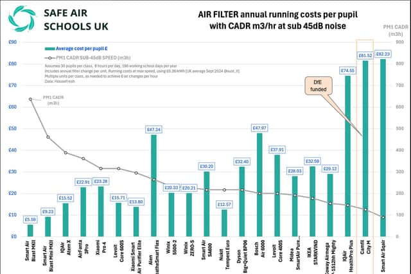
Task: Click the £50 tick on the left axis
Action: pos(13,128)
